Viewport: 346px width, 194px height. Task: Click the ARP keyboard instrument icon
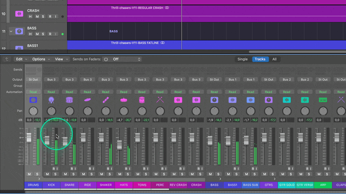tap(323, 100)
